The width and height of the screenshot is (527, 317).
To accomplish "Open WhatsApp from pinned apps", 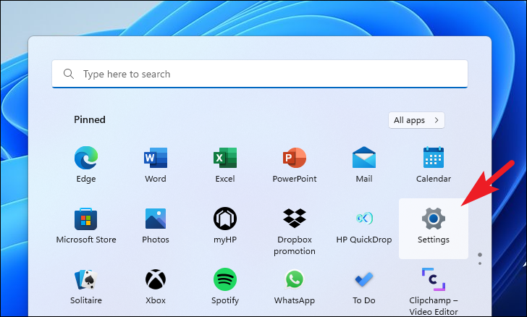I will pos(295,286).
